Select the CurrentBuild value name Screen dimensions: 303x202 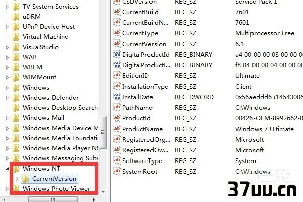coord(140,12)
